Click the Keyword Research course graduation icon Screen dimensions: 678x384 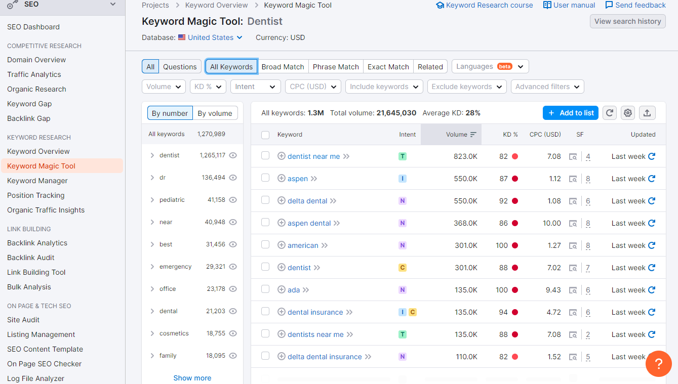[x=440, y=5]
